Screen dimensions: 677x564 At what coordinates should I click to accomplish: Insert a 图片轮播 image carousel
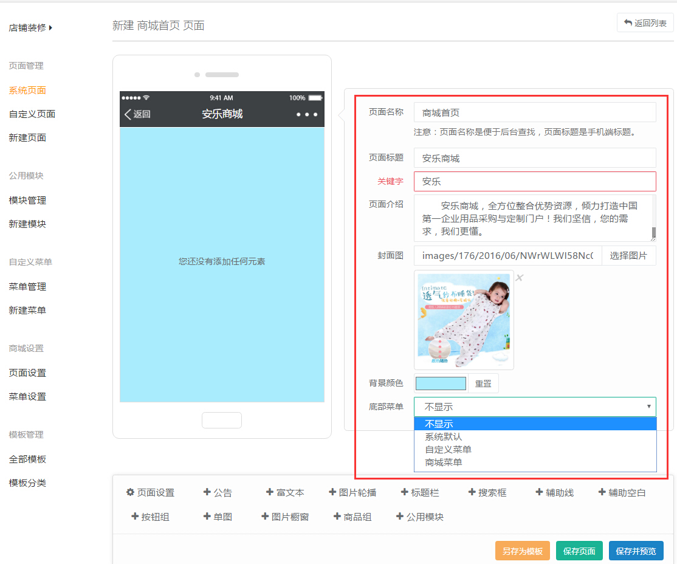(352, 492)
